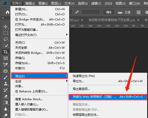The image size is (148, 118).
Task: Select 导出(E) menu entry
Action: click(x=39, y=76)
